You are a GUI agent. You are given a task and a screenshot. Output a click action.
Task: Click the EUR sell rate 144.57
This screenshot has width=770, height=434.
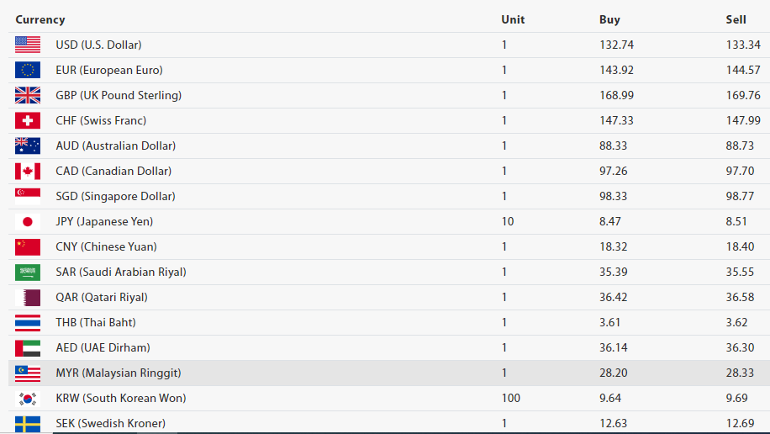point(743,70)
